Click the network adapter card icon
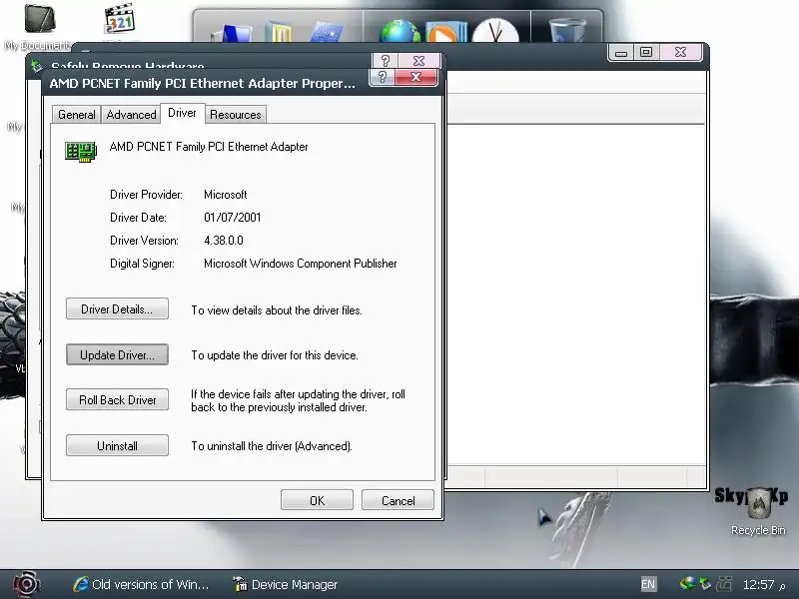 click(81, 152)
